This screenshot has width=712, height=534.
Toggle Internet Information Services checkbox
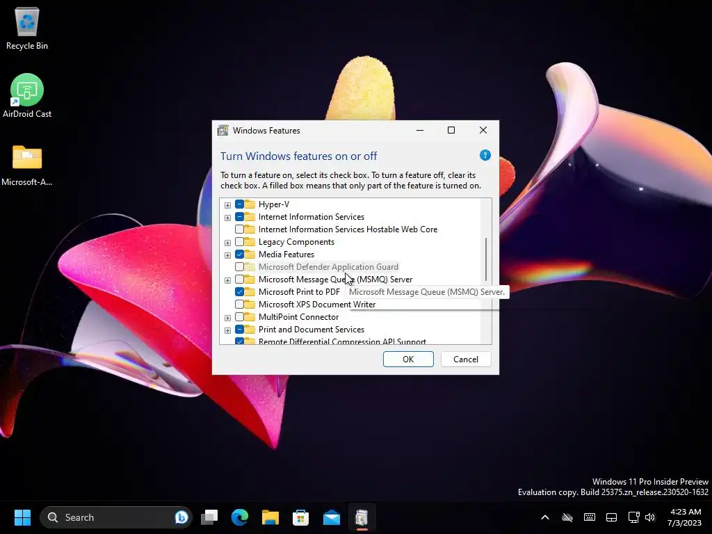[239, 217]
